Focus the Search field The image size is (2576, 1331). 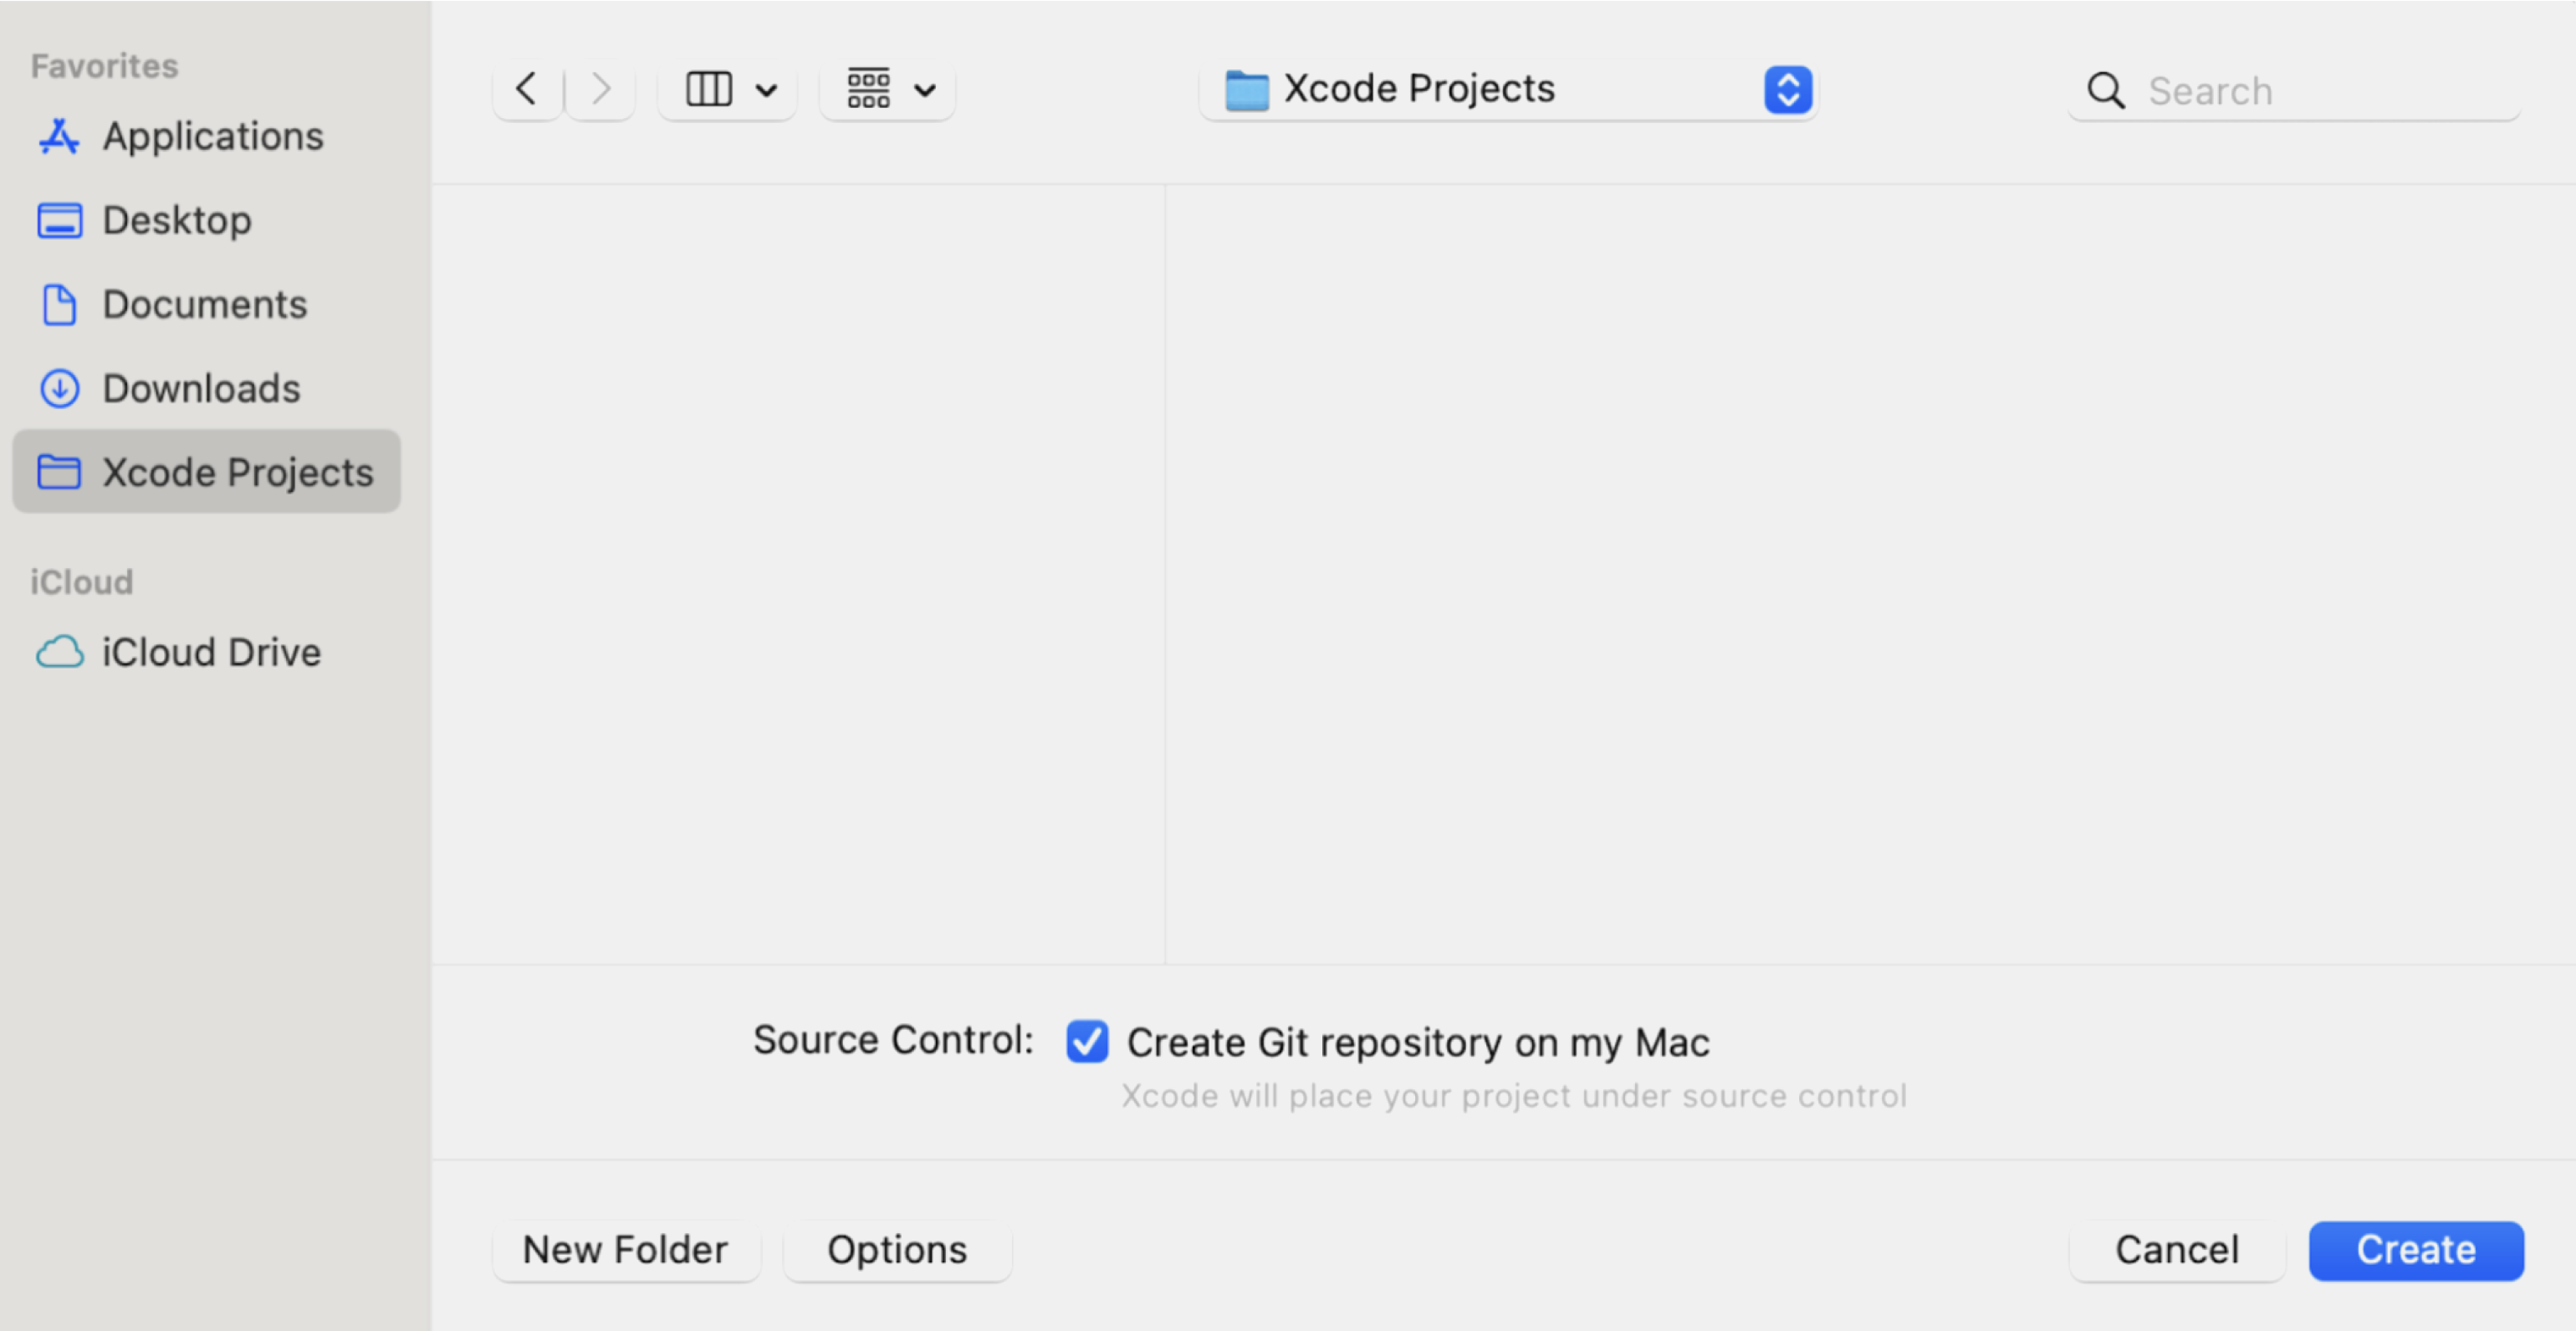pos(2294,91)
